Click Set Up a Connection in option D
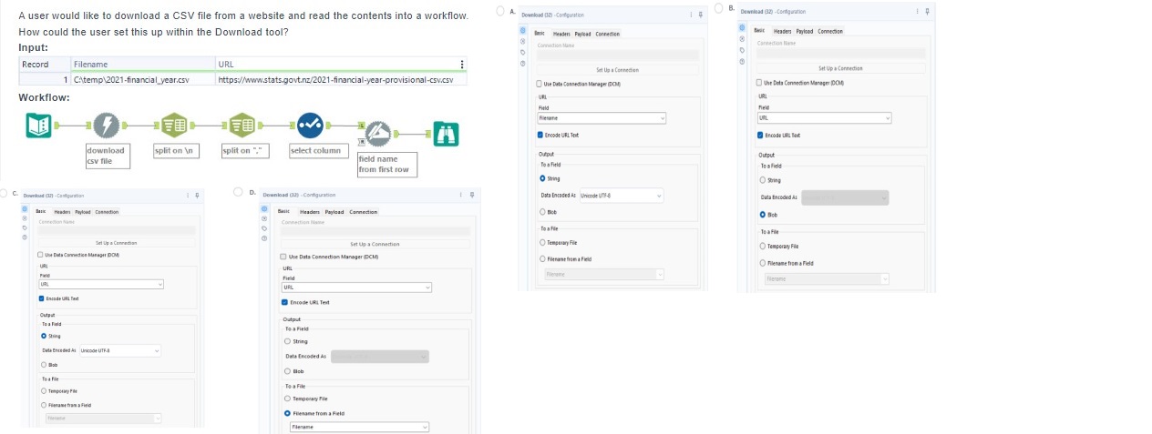The image size is (1152, 434). coord(375,244)
